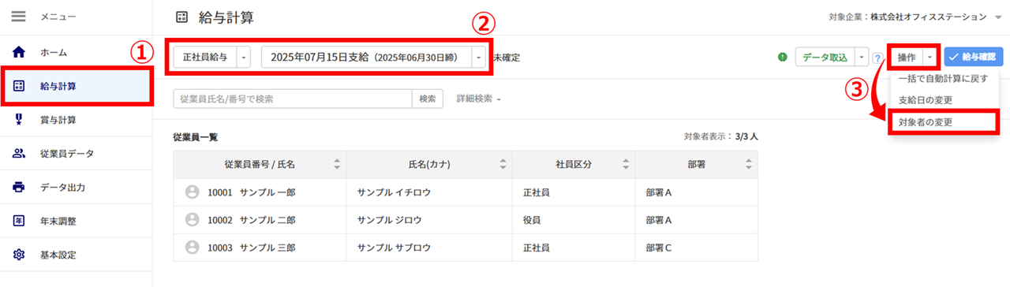Sort by 社員区分 column header arrows

click(626, 164)
